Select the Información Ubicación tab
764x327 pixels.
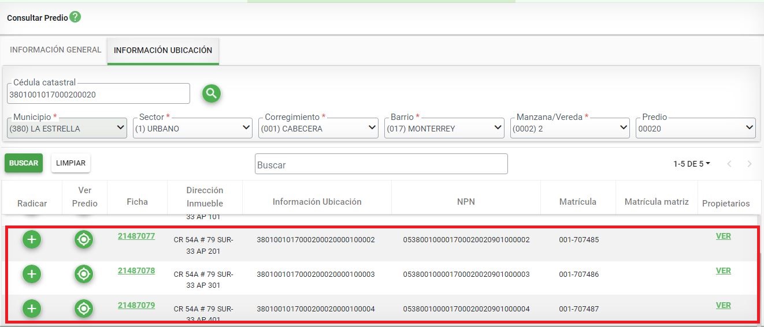pyautogui.click(x=163, y=51)
